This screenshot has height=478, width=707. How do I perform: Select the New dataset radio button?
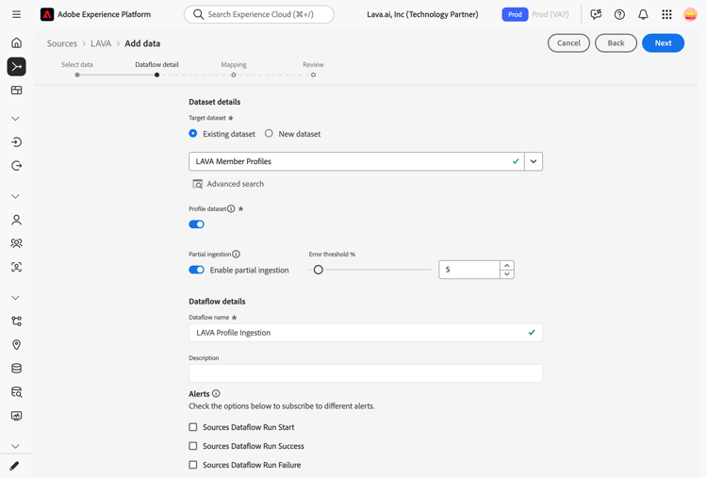(269, 134)
